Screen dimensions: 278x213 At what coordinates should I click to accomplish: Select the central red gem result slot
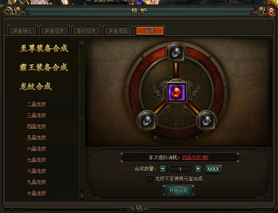[177, 93]
